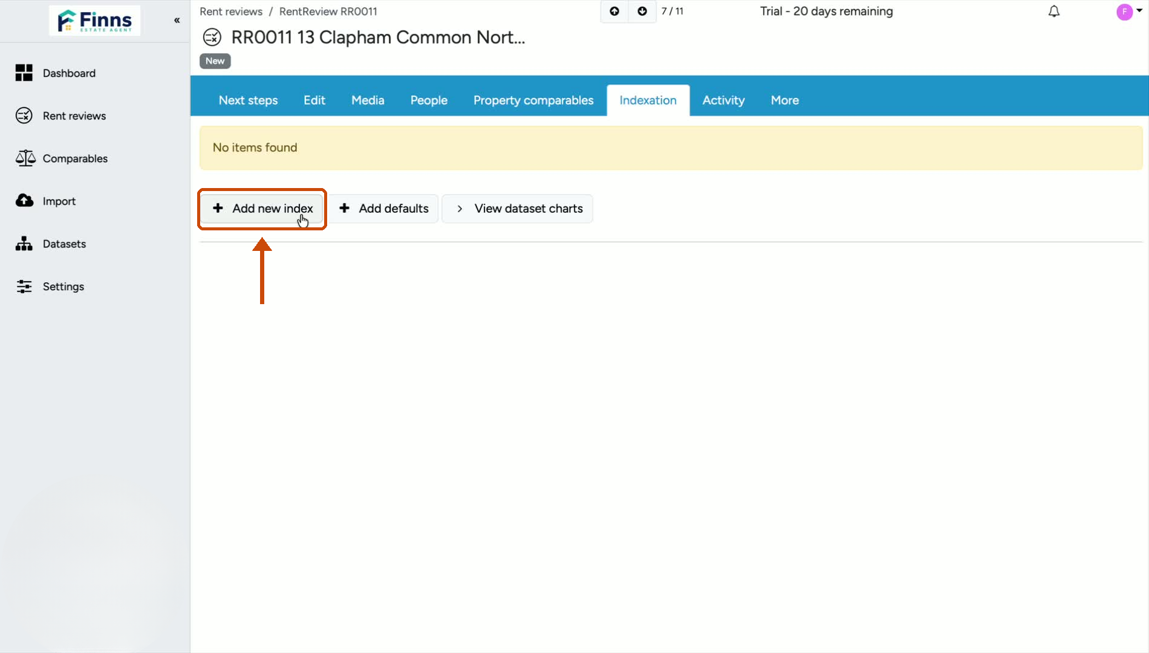1149x653 pixels.
Task: Open the Media tab
Action: [368, 100]
